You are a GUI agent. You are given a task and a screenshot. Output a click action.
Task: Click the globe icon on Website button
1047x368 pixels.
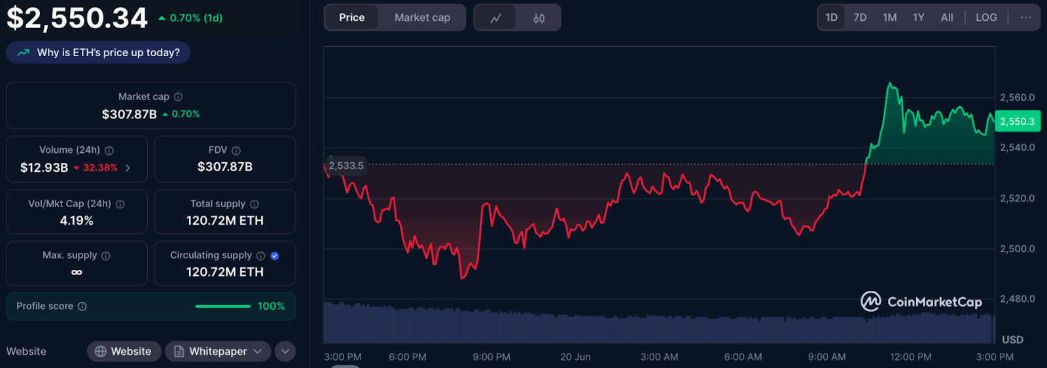pyautogui.click(x=101, y=351)
